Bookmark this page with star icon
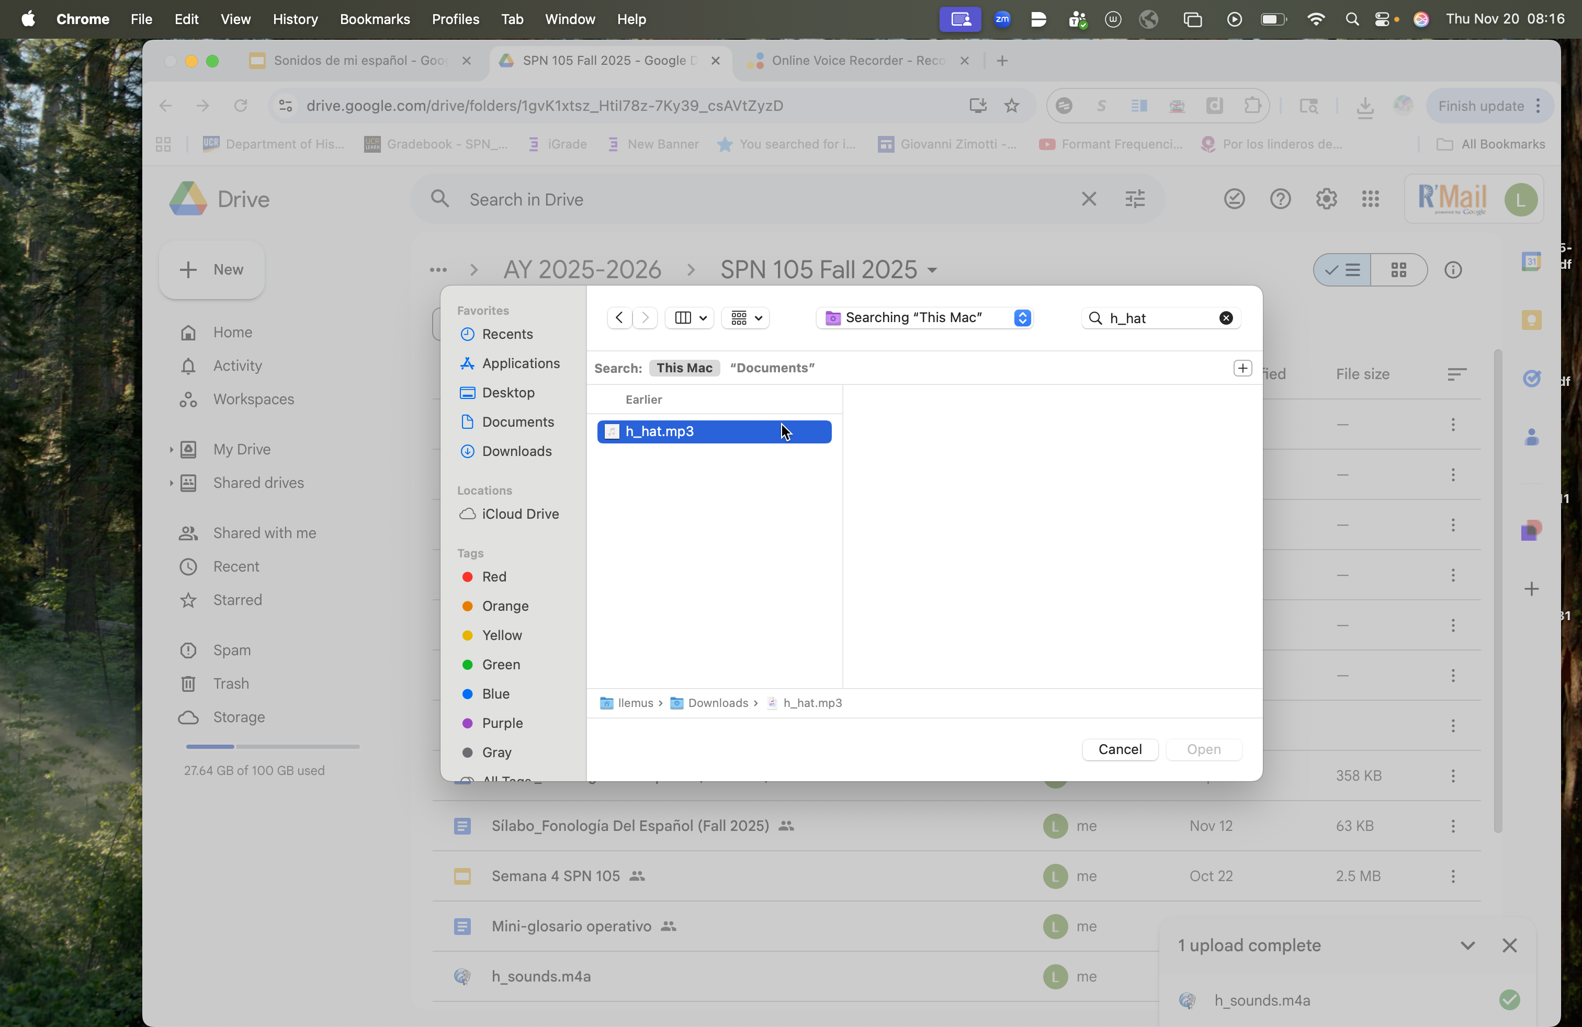 click(x=1012, y=106)
